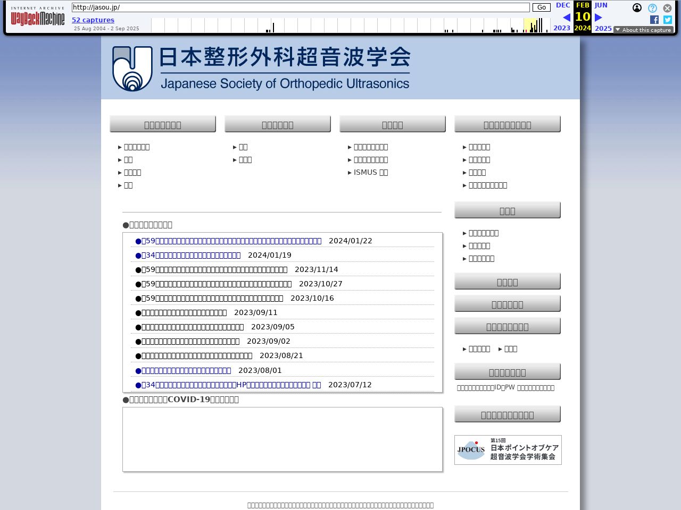This screenshot has height=510, width=681.
Task: Open the 52 captures link
Action: (93, 20)
